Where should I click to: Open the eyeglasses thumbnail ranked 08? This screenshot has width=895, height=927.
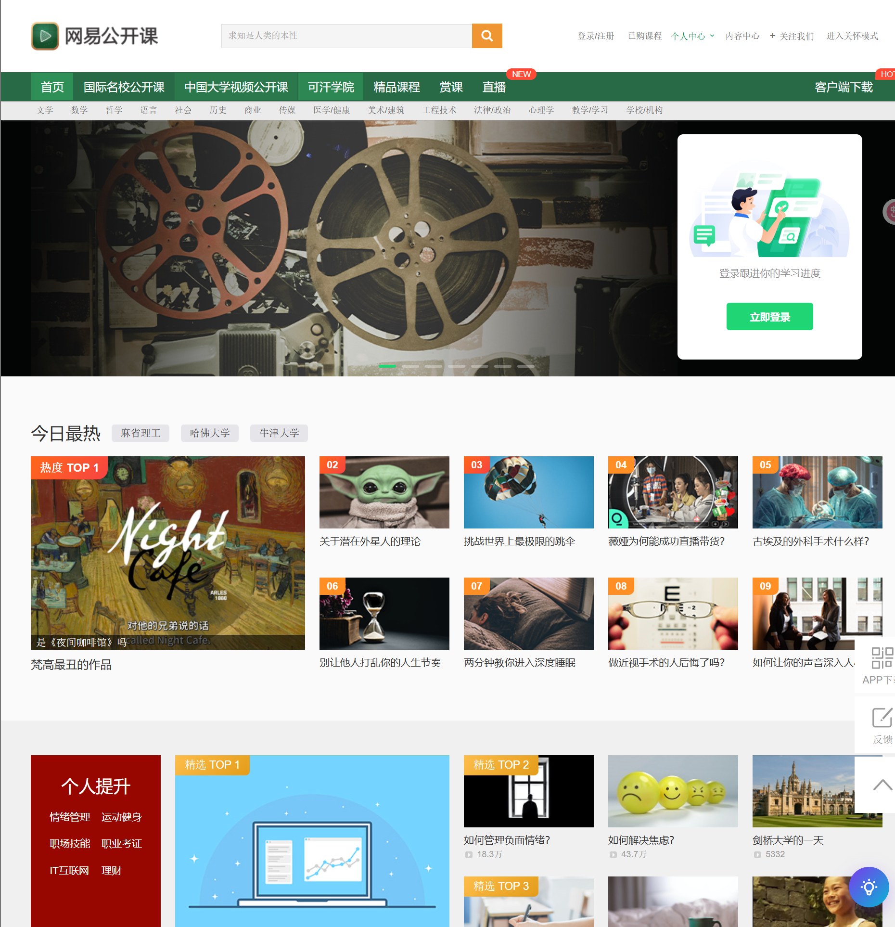pyautogui.click(x=673, y=614)
